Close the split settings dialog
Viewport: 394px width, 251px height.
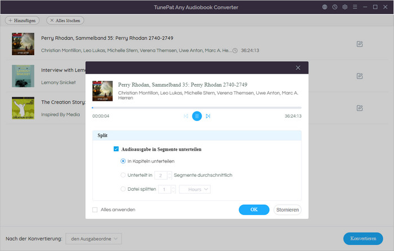298,68
